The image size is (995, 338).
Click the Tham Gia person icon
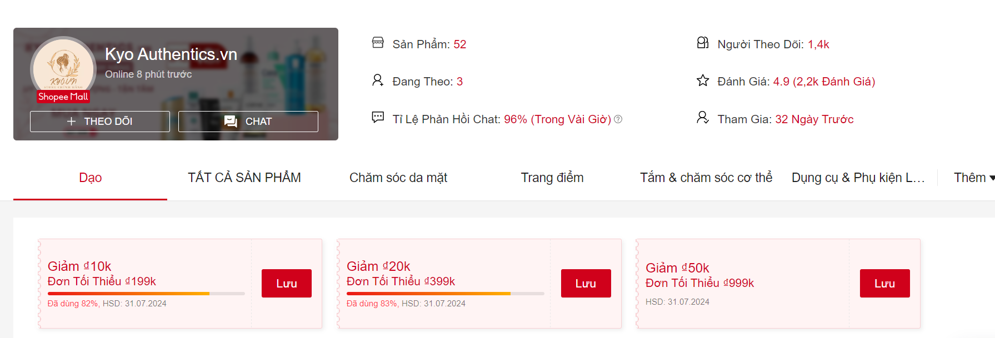tap(703, 117)
